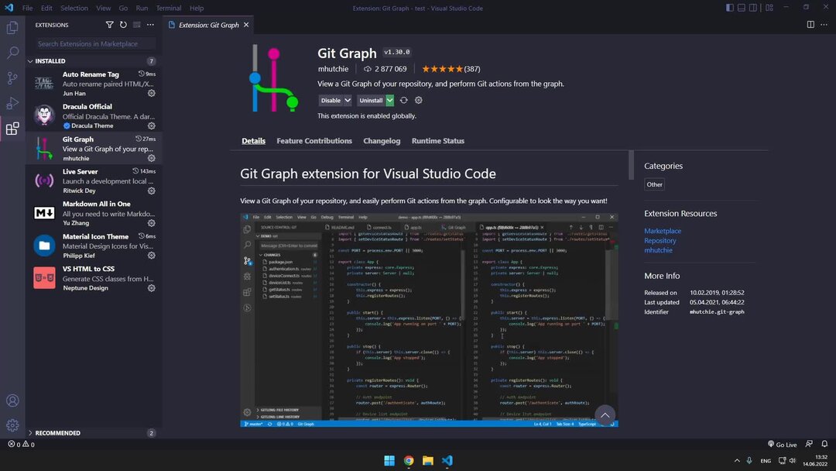Click the feedback icon in status bar

click(809, 444)
